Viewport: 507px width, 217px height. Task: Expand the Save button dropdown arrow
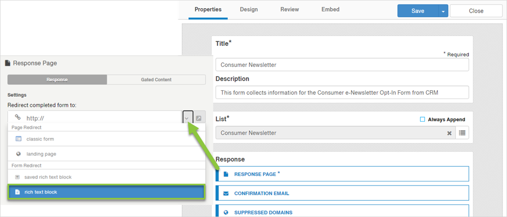(x=443, y=11)
